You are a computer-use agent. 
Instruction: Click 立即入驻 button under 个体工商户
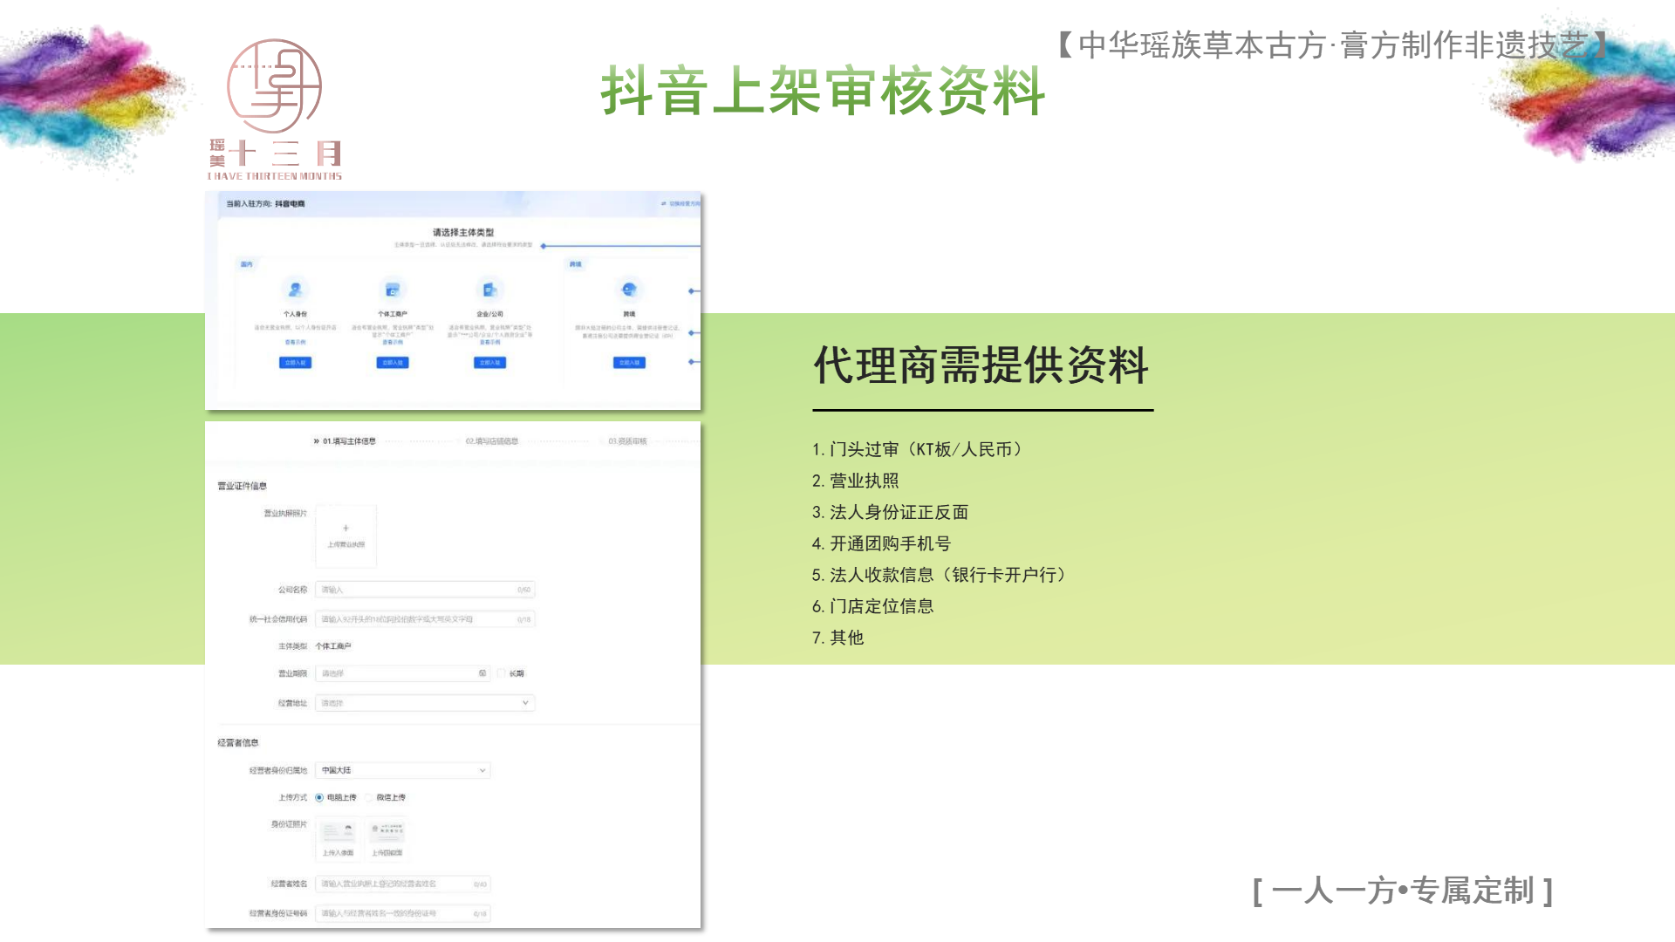[x=393, y=363]
